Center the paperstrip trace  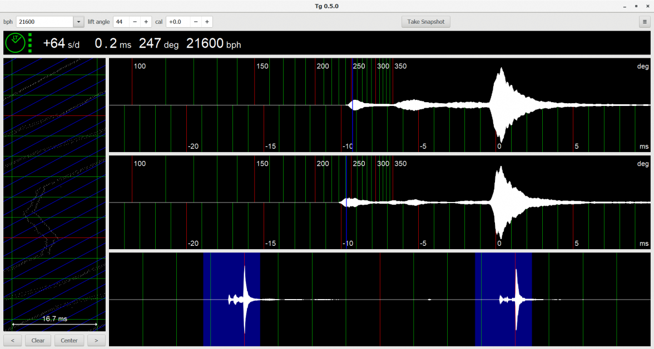tap(69, 340)
